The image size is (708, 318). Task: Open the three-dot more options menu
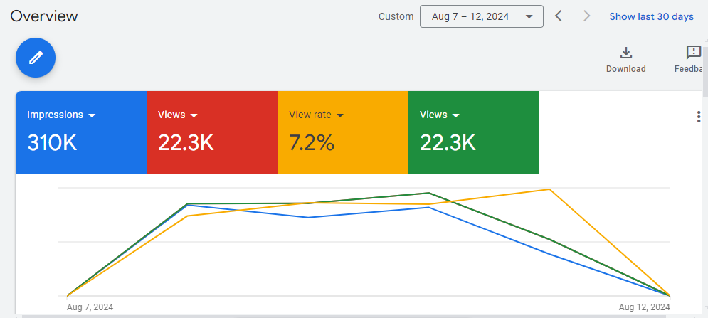point(698,117)
